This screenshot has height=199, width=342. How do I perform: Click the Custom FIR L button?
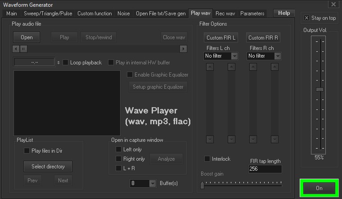pos(221,37)
